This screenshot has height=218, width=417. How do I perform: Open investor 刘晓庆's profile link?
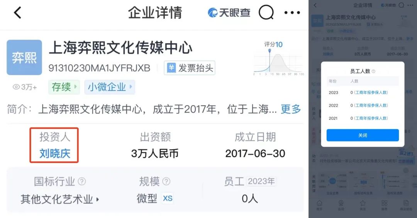point(55,154)
